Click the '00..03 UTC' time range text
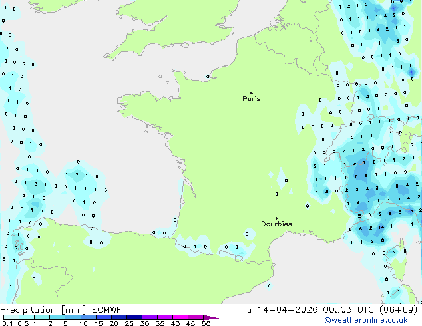Screen dimensions: 422x326 click(349, 310)
